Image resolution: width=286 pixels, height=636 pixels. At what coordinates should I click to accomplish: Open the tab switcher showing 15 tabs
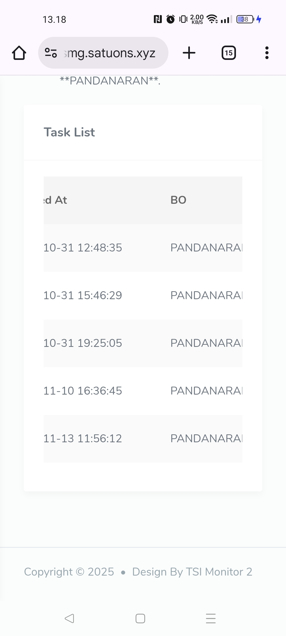pos(229,53)
